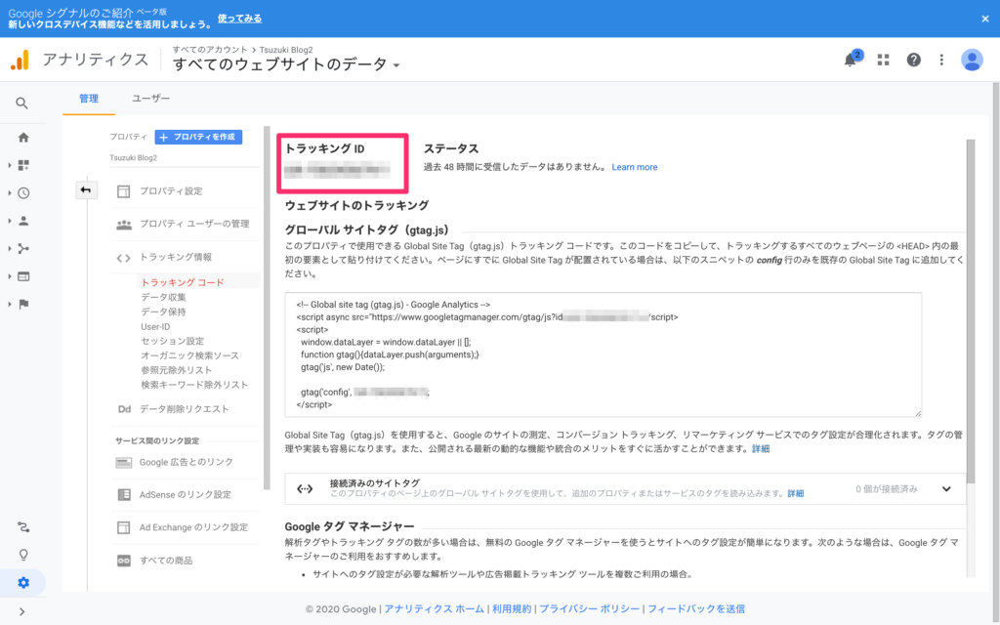Image resolution: width=1000 pixels, height=625 pixels.
Task: Open the help question mark icon
Action: [x=914, y=60]
